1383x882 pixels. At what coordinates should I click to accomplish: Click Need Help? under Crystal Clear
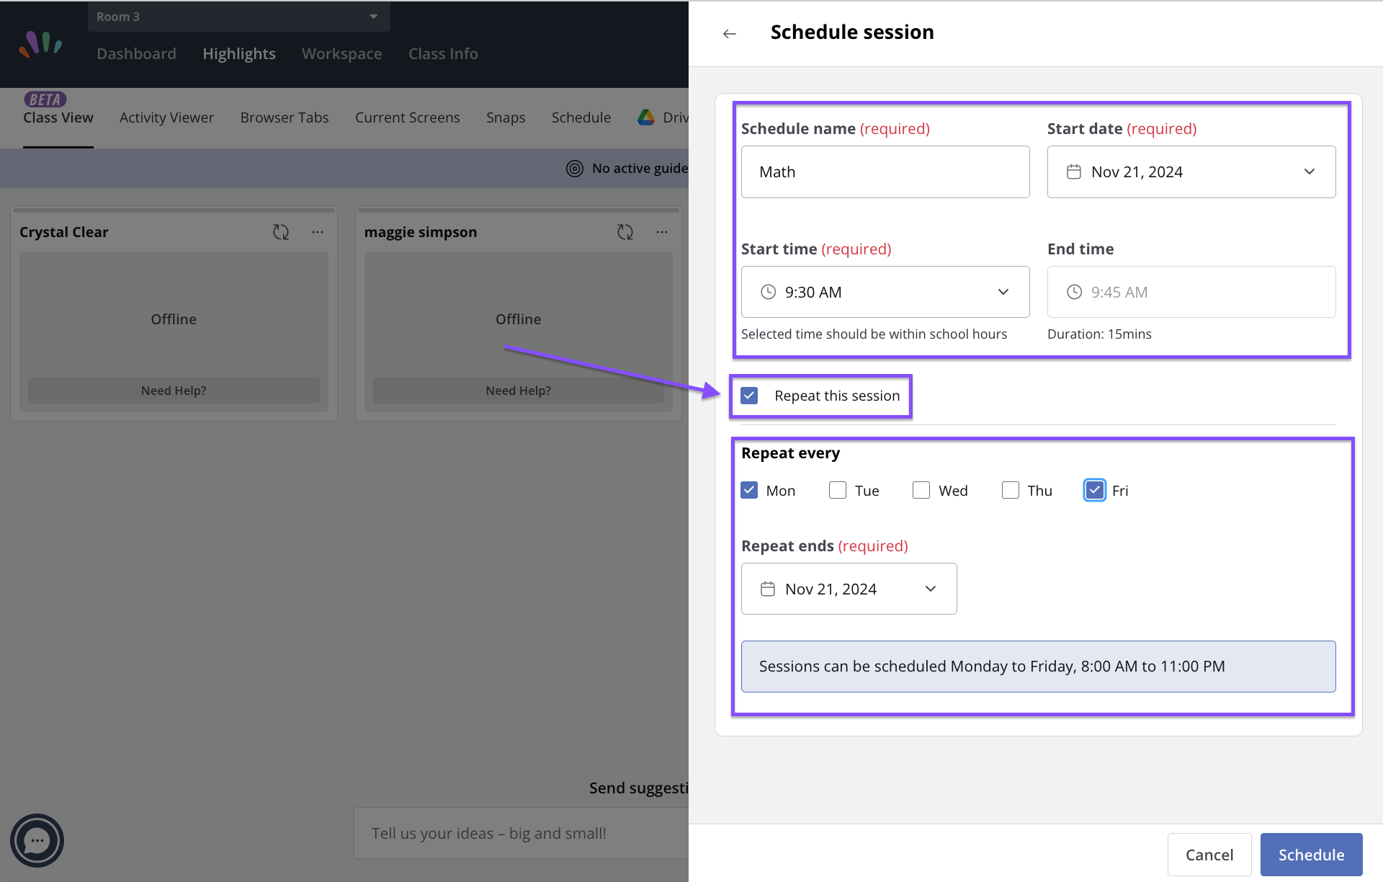point(174,391)
